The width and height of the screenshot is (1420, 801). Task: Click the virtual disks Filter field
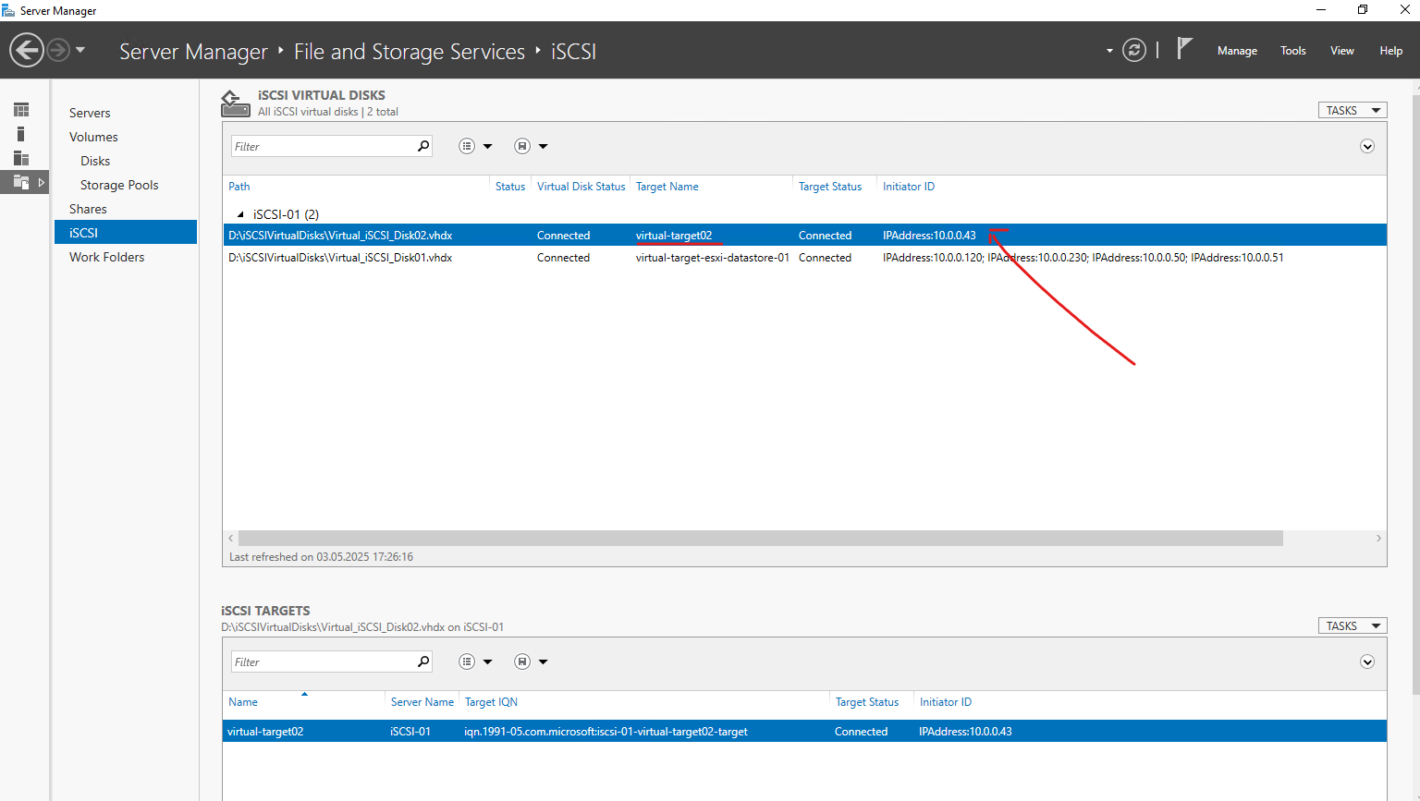[322, 146]
